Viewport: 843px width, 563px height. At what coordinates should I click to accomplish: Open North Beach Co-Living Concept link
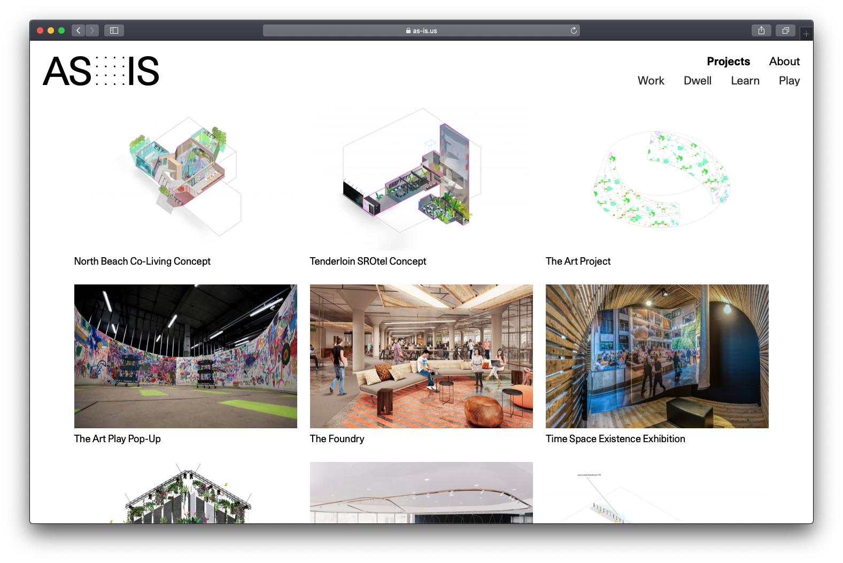pyautogui.click(x=142, y=261)
